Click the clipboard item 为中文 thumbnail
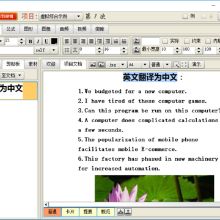The width and height of the screenshot is (220, 220). [18, 91]
